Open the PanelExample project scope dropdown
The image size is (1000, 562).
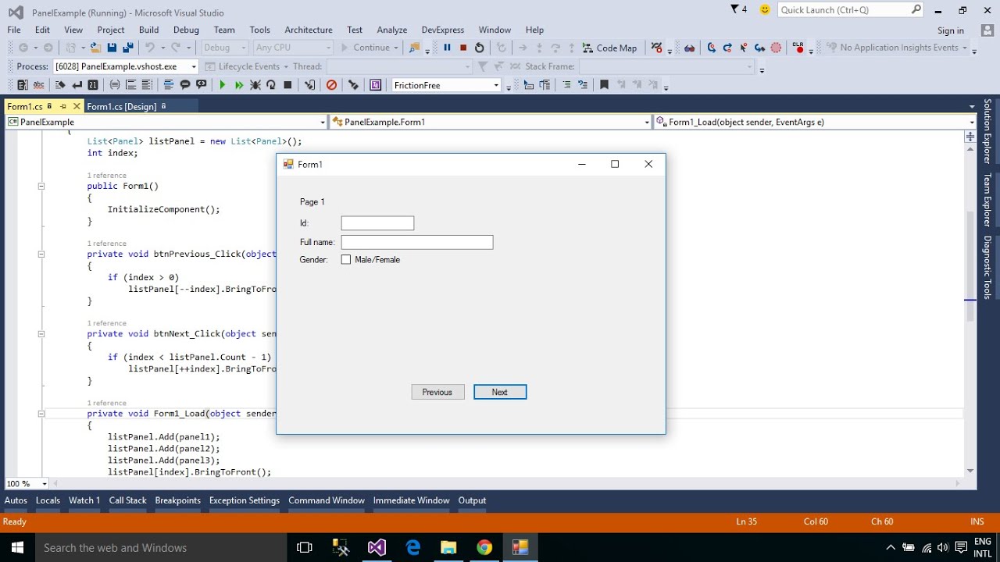click(323, 122)
